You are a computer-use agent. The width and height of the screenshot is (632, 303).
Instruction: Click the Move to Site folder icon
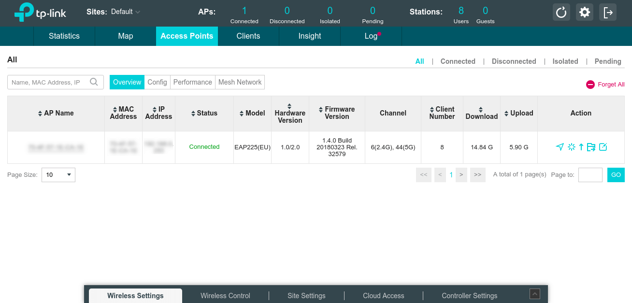tap(591, 147)
